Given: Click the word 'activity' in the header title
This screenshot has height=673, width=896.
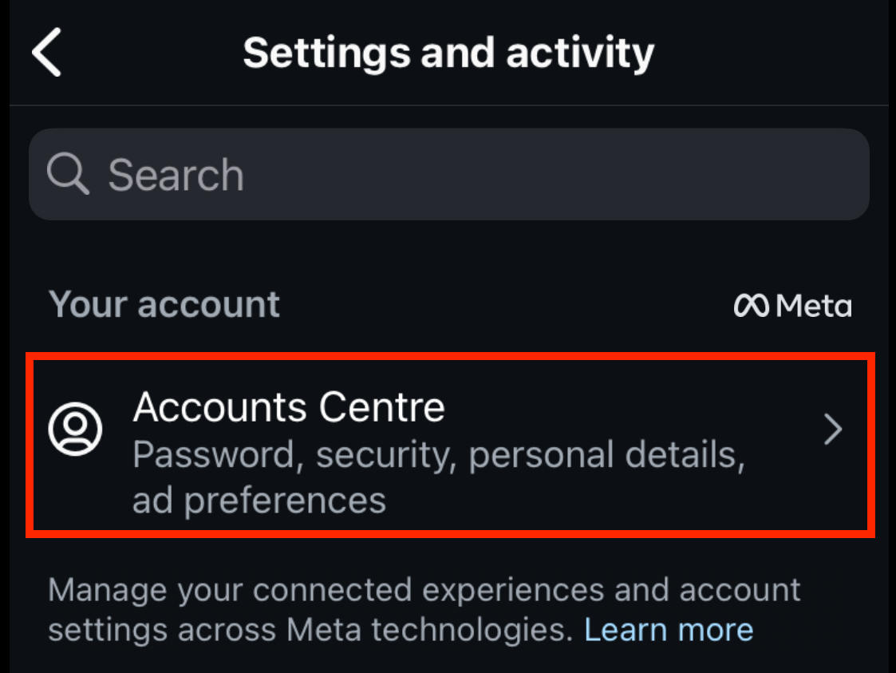Looking at the screenshot, I should (x=580, y=53).
